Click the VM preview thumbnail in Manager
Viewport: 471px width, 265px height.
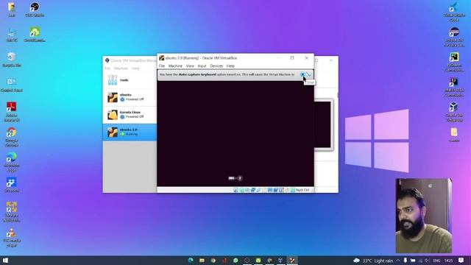[x=323, y=124]
